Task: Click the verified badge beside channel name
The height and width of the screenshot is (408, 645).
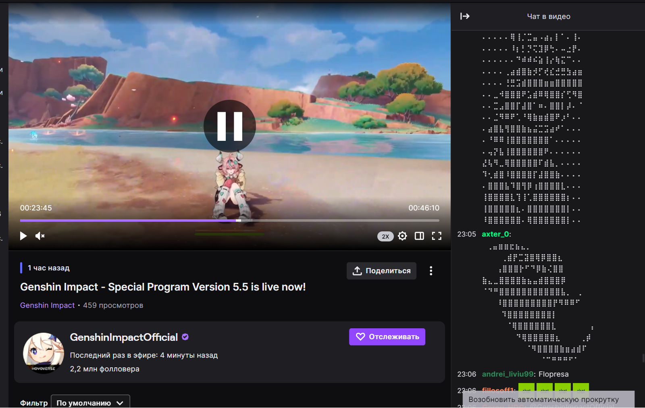Action: click(185, 337)
